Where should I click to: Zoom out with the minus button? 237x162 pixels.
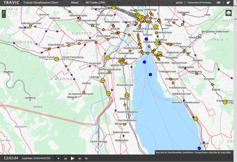[x=4, y=16]
